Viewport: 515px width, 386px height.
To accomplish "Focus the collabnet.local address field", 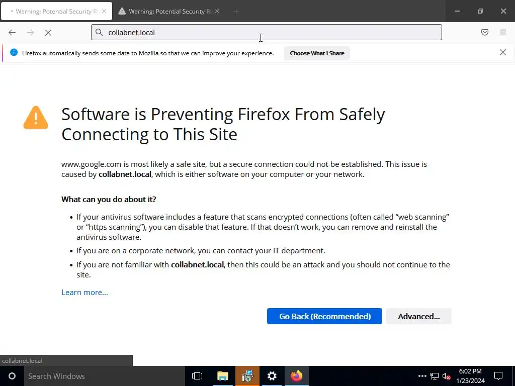I will pyautogui.click(x=272, y=32).
